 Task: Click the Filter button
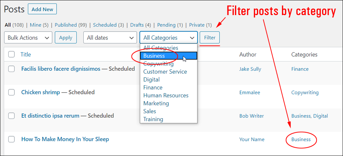pyautogui.click(x=210, y=38)
